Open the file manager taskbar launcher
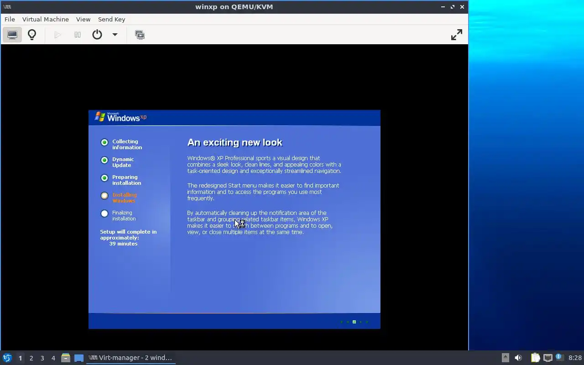 pyautogui.click(x=66, y=358)
